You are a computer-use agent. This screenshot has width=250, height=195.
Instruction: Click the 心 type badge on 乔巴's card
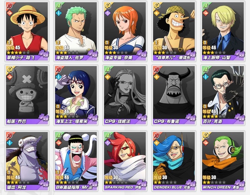9,69
